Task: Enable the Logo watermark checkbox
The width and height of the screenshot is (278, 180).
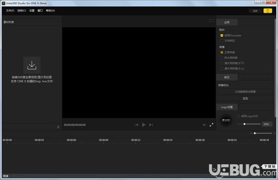Action: (x=239, y=116)
